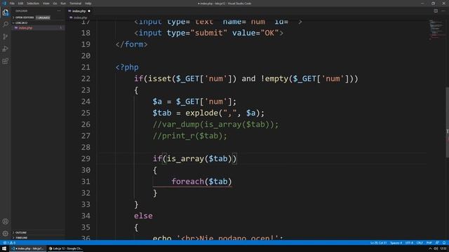Image resolution: width=449 pixels, height=252 pixels.
Task: Open the View menu
Action: (46, 3)
